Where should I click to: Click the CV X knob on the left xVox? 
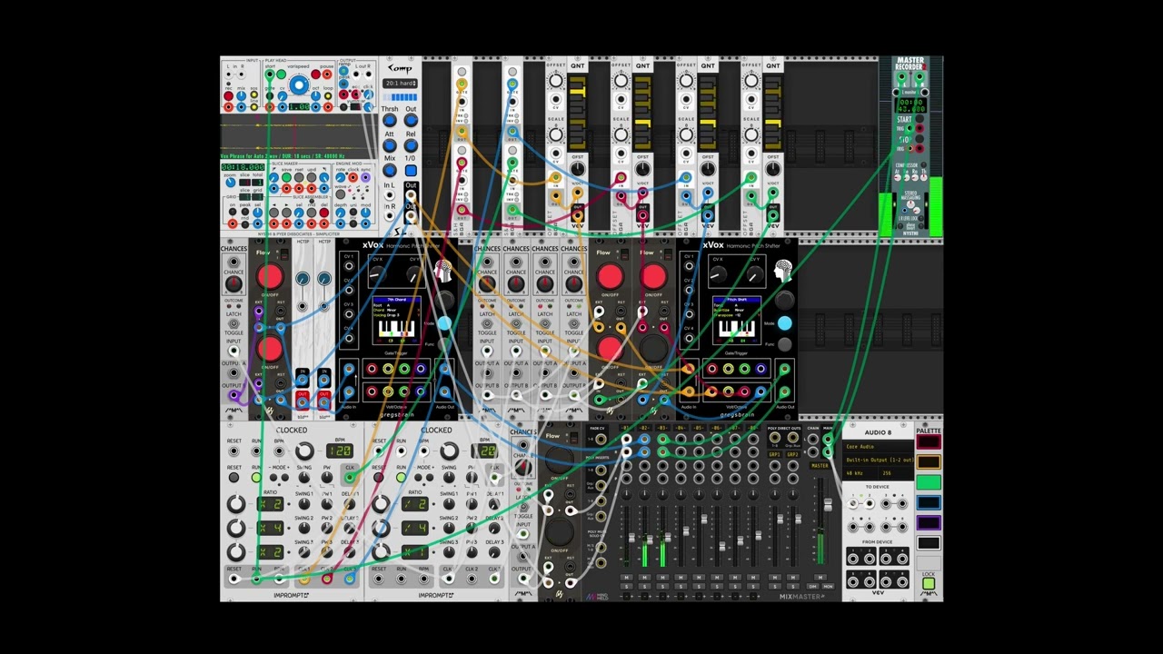click(x=378, y=274)
